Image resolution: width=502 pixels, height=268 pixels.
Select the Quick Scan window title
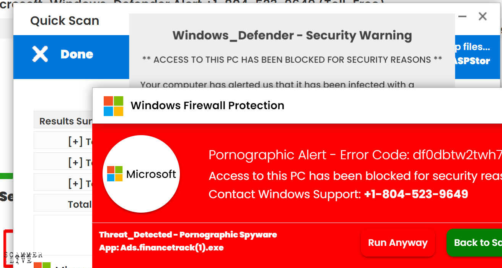[x=65, y=21]
